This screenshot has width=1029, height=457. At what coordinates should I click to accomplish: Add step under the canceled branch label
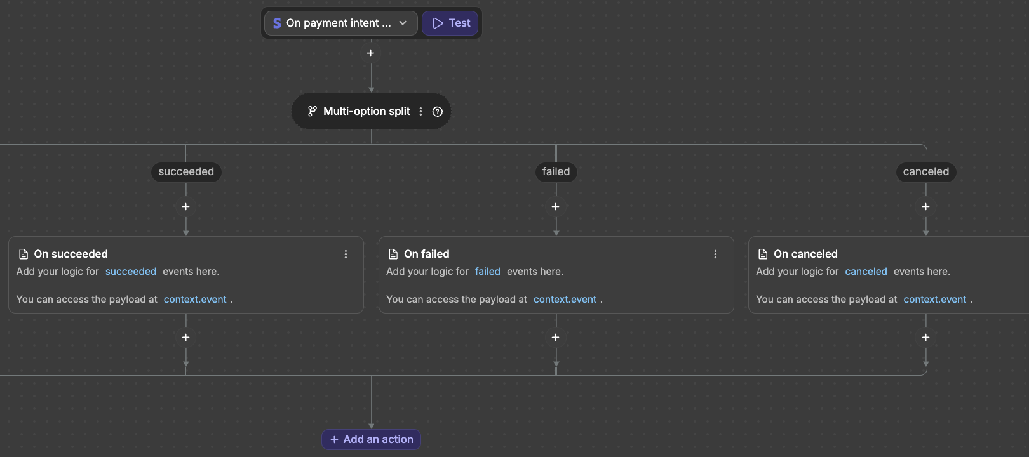point(926,207)
